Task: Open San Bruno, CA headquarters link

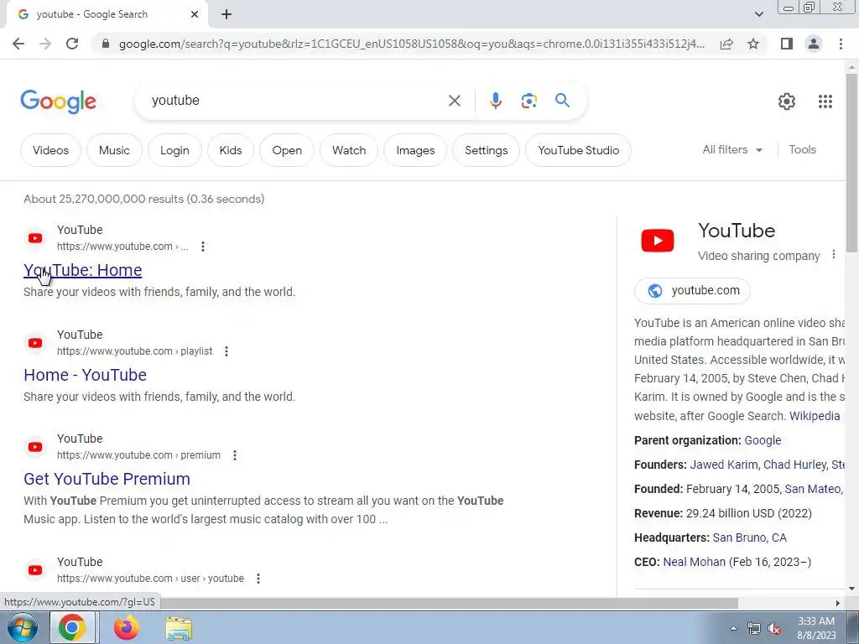Action: [749, 538]
